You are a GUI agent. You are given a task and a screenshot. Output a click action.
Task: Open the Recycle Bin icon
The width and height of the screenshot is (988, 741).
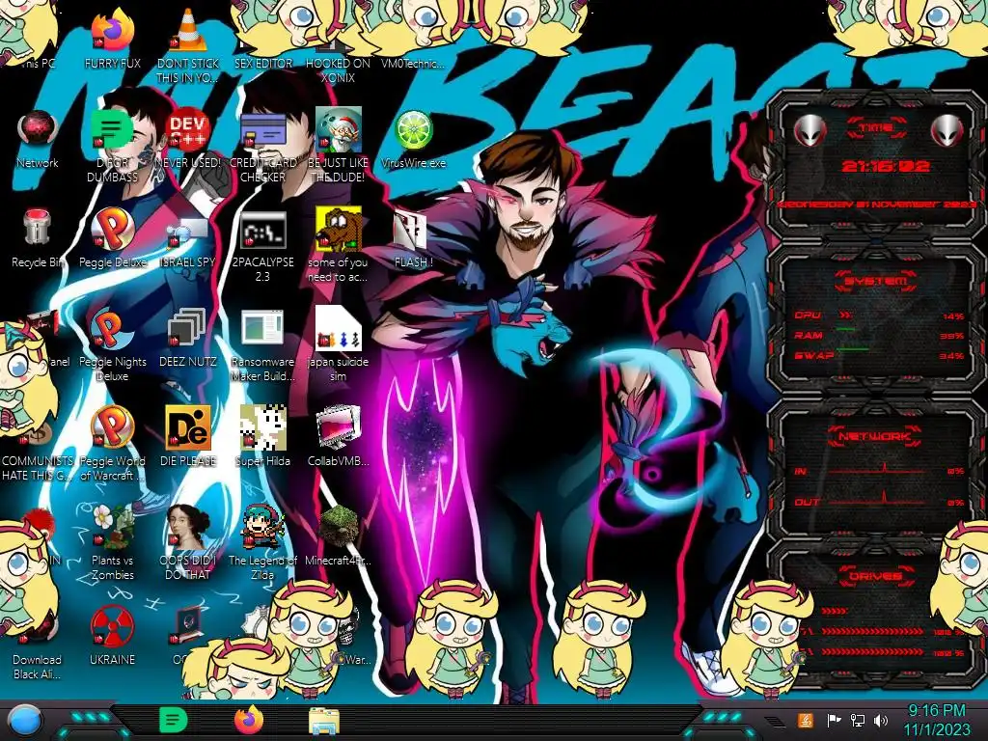point(38,228)
